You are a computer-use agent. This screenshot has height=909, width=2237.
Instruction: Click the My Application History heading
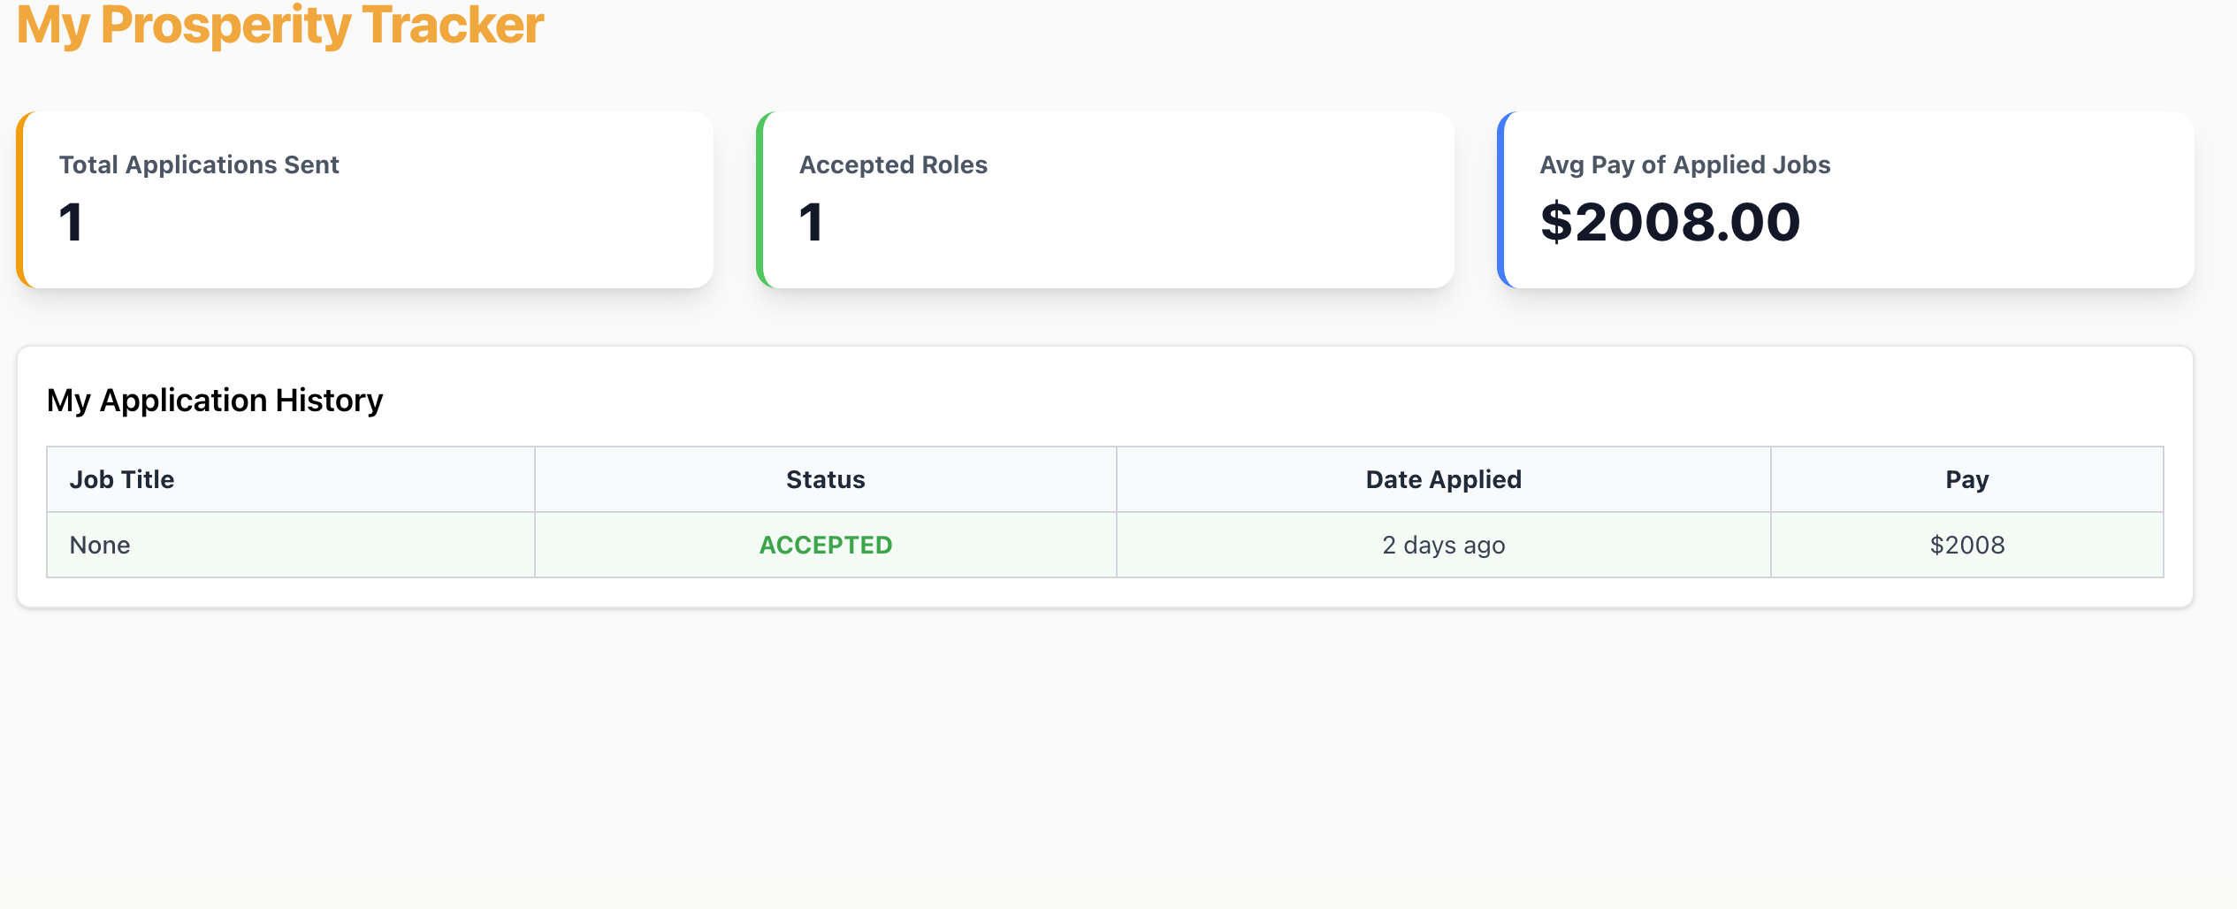pyautogui.click(x=215, y=401)
